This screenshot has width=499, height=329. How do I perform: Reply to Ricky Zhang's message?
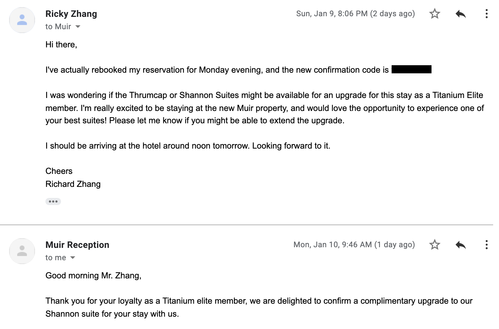tap(460, 14)
